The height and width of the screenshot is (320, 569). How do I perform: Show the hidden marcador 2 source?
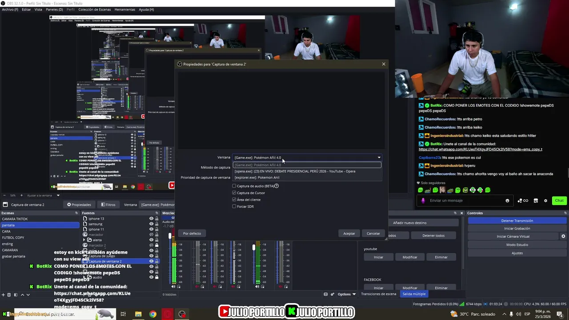coord(151,245)
